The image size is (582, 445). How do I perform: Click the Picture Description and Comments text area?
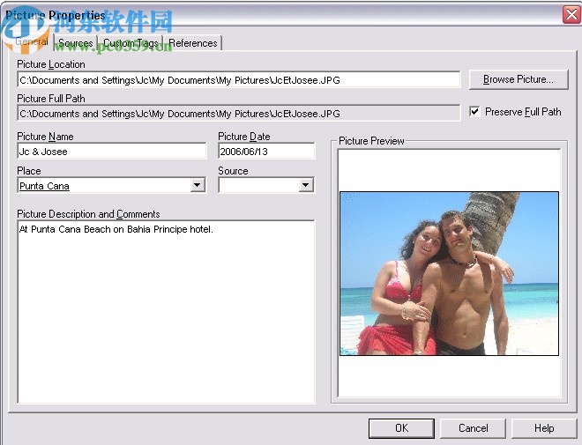pos(166,312)
